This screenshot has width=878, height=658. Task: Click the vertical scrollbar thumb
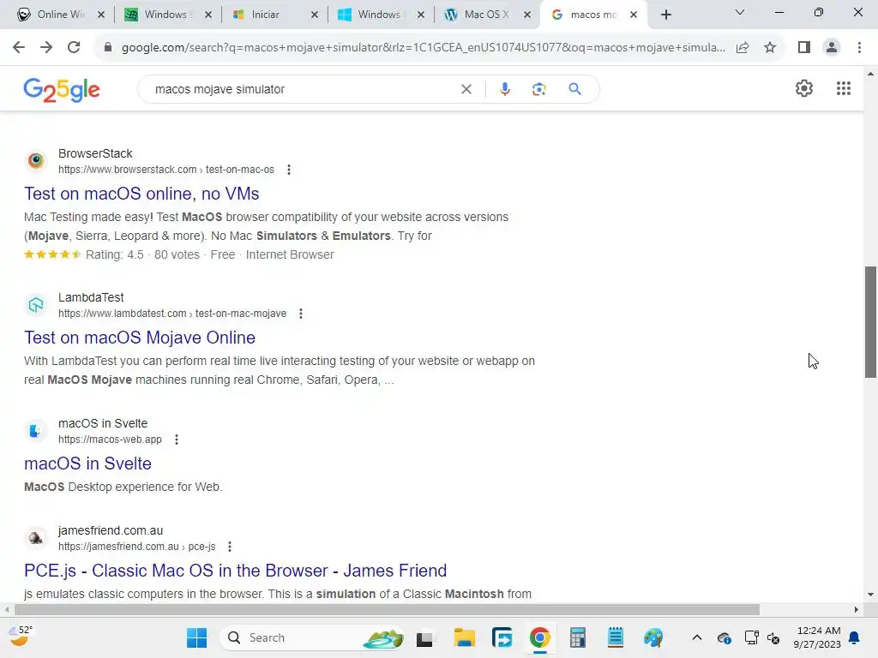(x=870, y=322)
